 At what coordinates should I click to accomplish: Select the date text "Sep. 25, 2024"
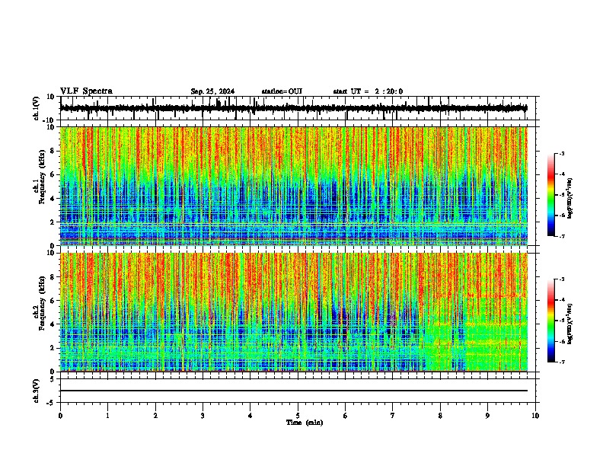(212, 91)
